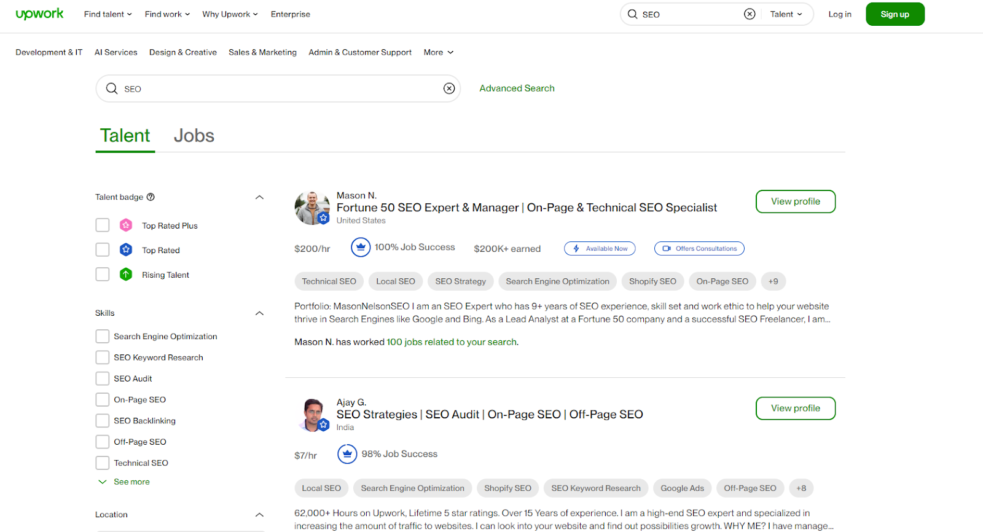Click Mason N.'s job success crown icon

point(361,247)
